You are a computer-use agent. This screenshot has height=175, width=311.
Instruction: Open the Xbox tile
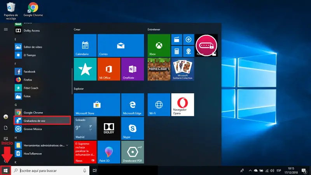pyautogui.click(x=159, y=45)
